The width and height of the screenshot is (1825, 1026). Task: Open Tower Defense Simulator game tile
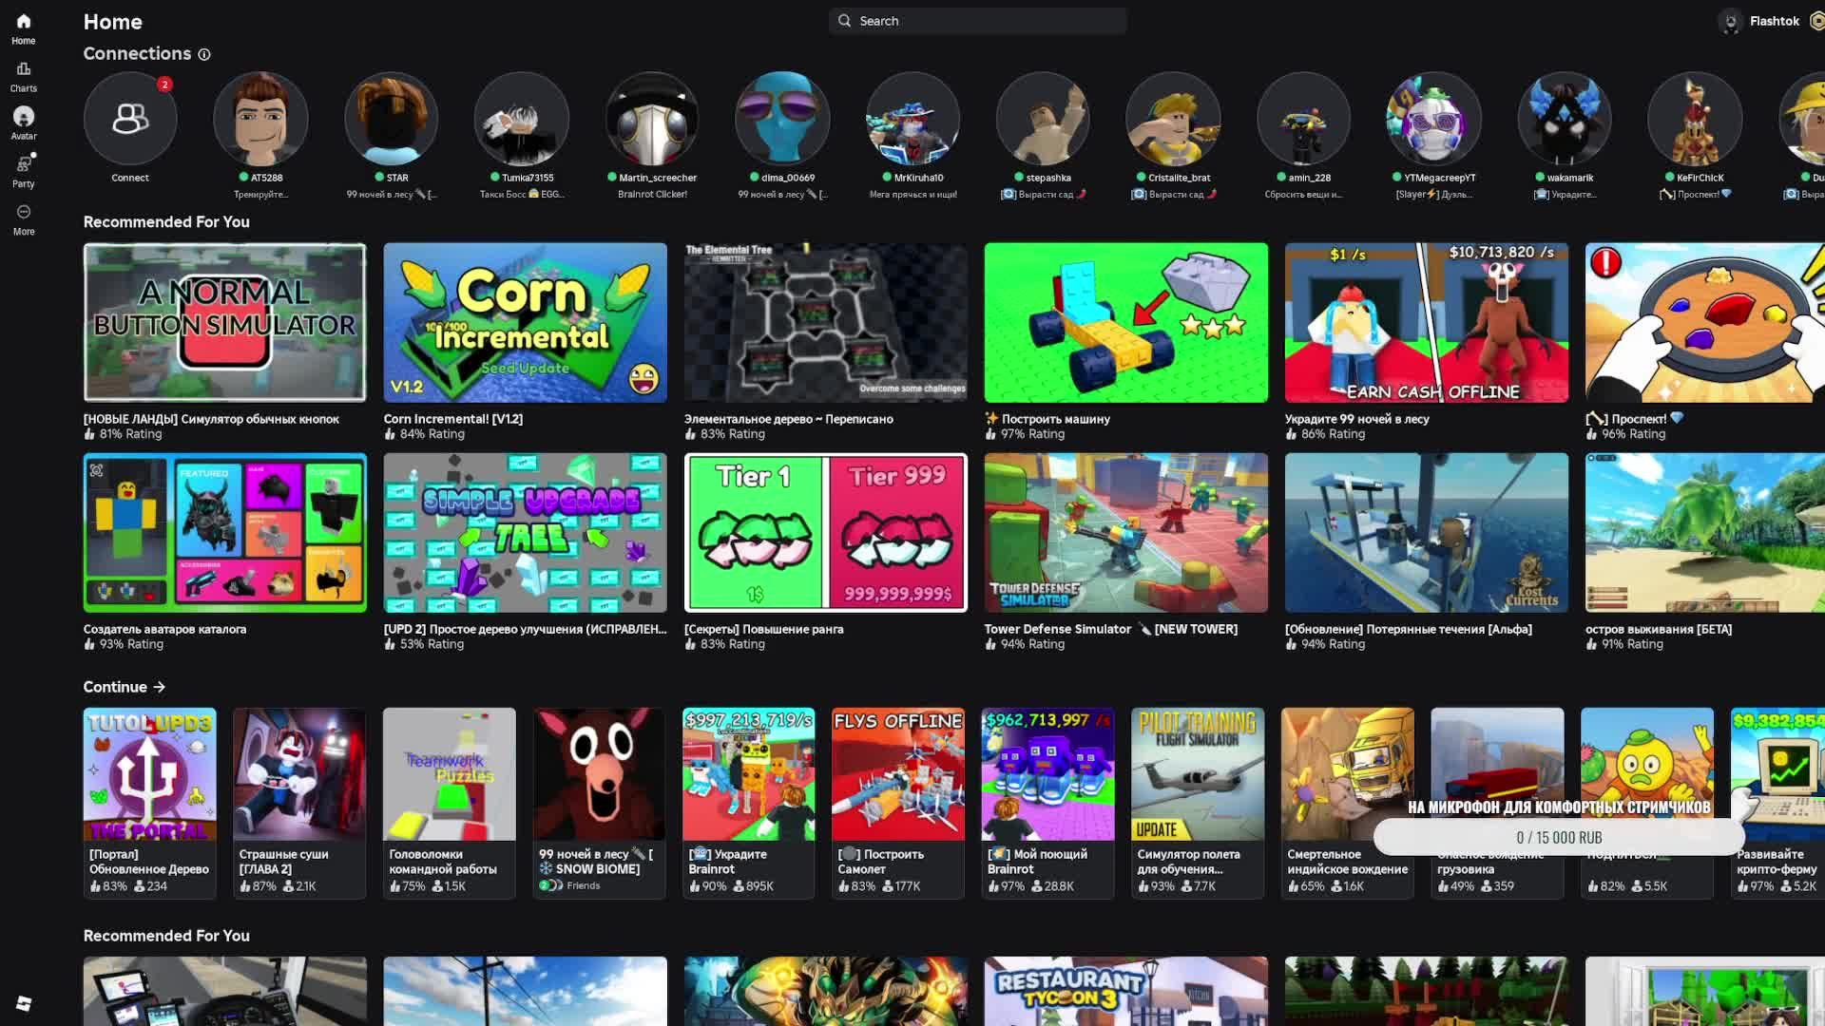[1125, 532]
